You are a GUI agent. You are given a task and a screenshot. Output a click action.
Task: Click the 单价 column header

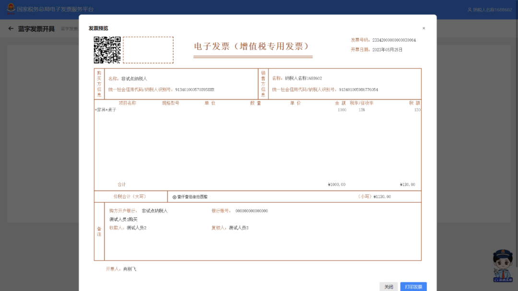pos(295,103)
